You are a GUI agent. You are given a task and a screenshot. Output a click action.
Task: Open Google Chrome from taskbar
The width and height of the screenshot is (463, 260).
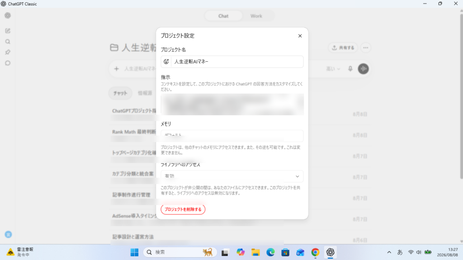tap(315, 252)
